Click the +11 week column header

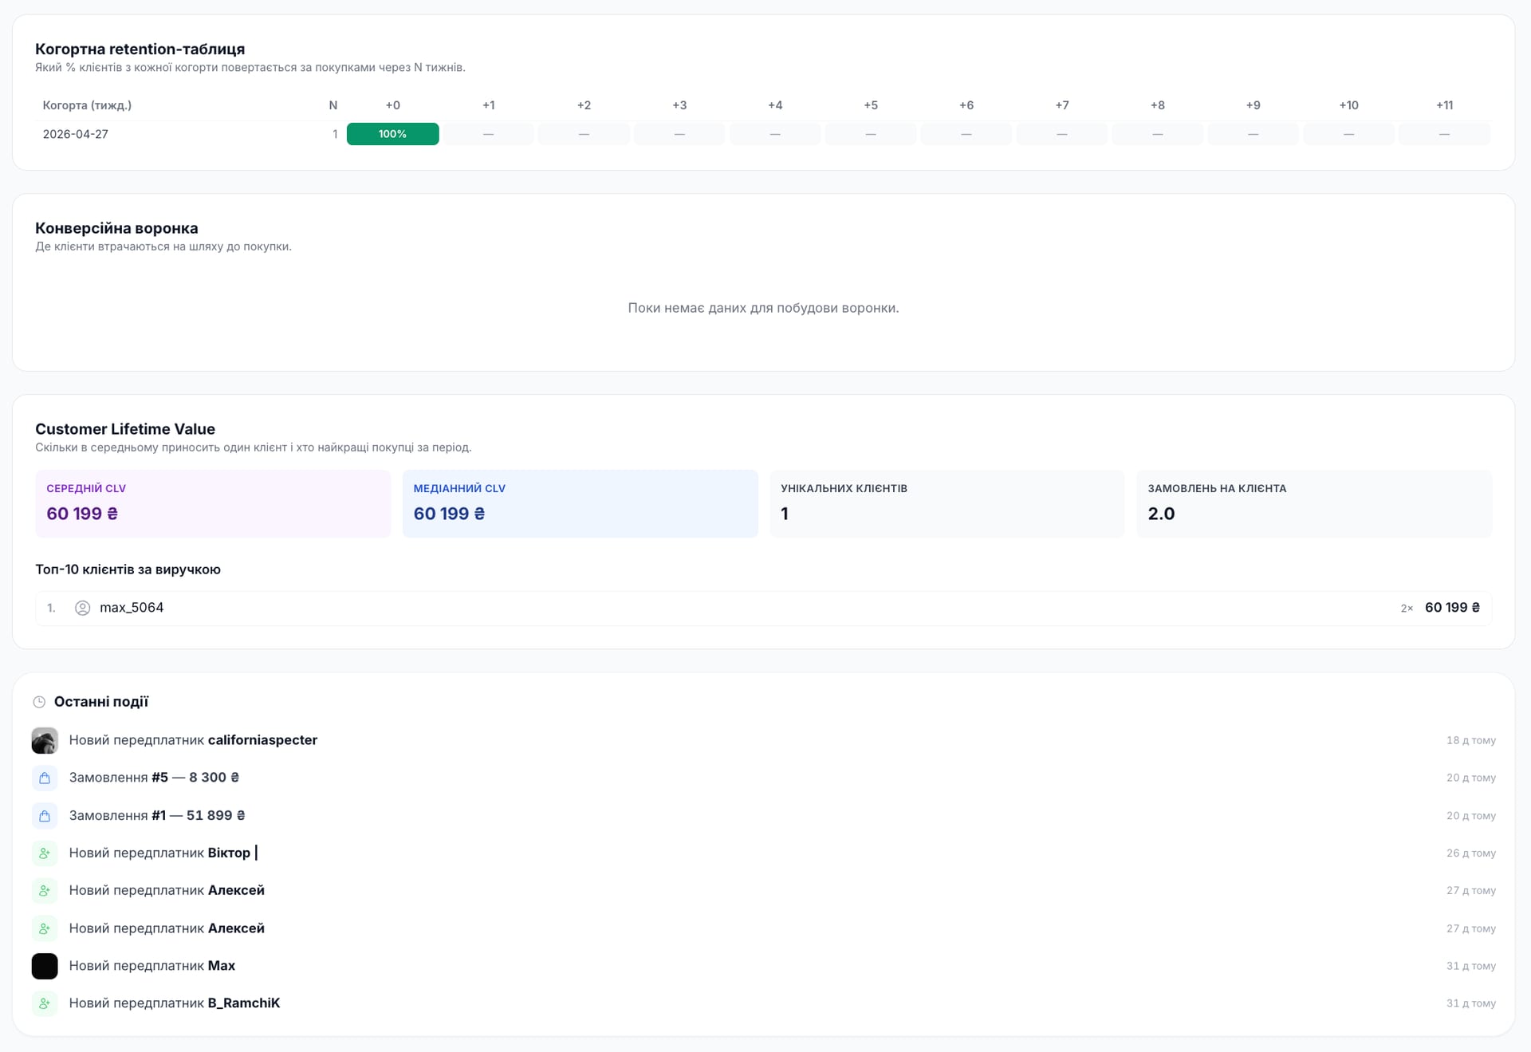[1444, 105]
